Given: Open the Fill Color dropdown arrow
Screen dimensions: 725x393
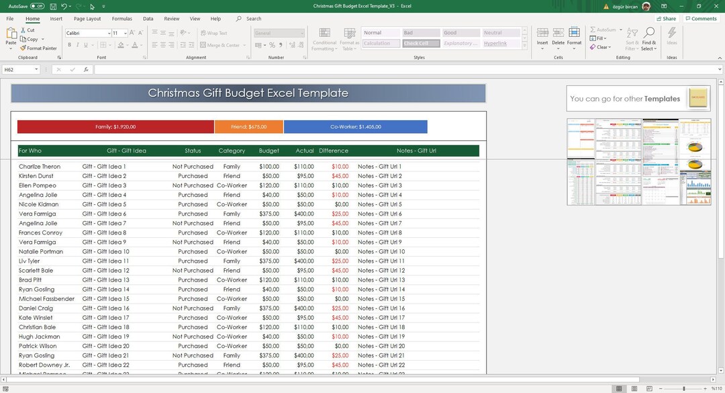Looking at the screenshot, I should click(126, 45).
